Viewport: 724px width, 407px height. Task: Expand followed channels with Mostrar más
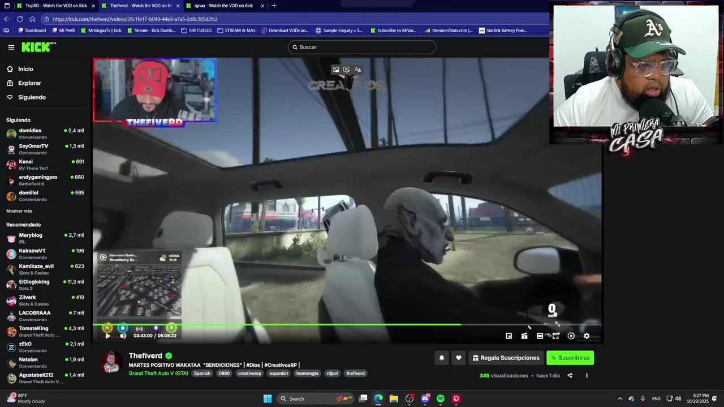click(x=19, y=211)
